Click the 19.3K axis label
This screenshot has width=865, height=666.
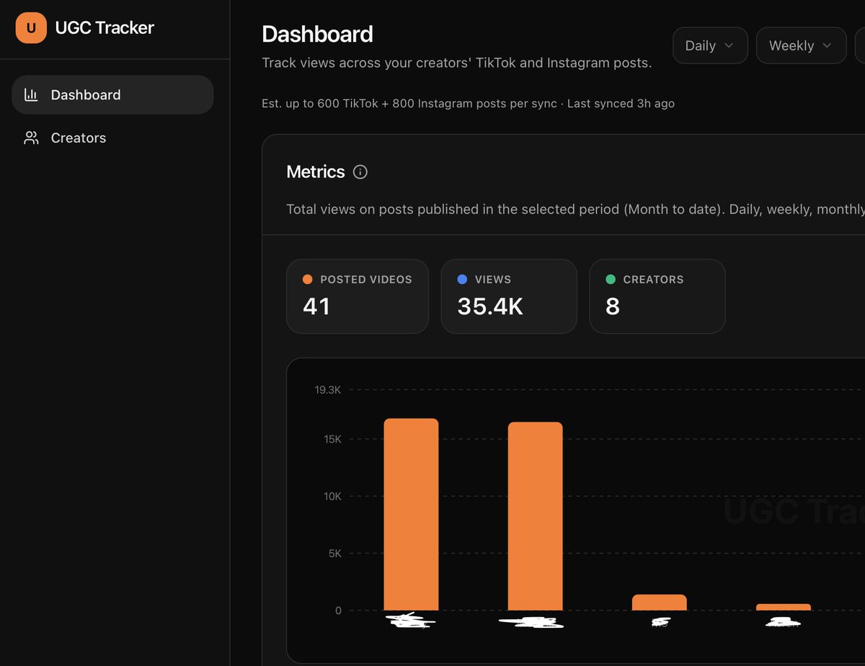coord(327,390)
